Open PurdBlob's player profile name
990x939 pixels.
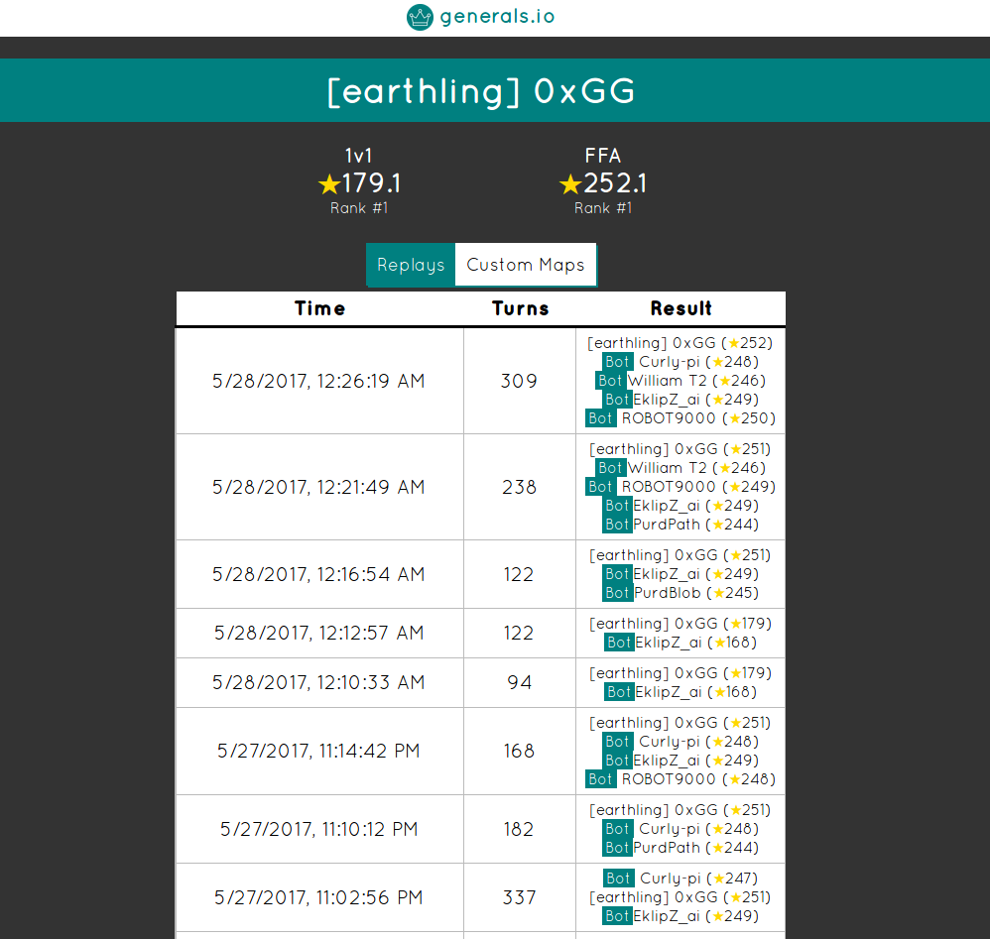[667, 593]
